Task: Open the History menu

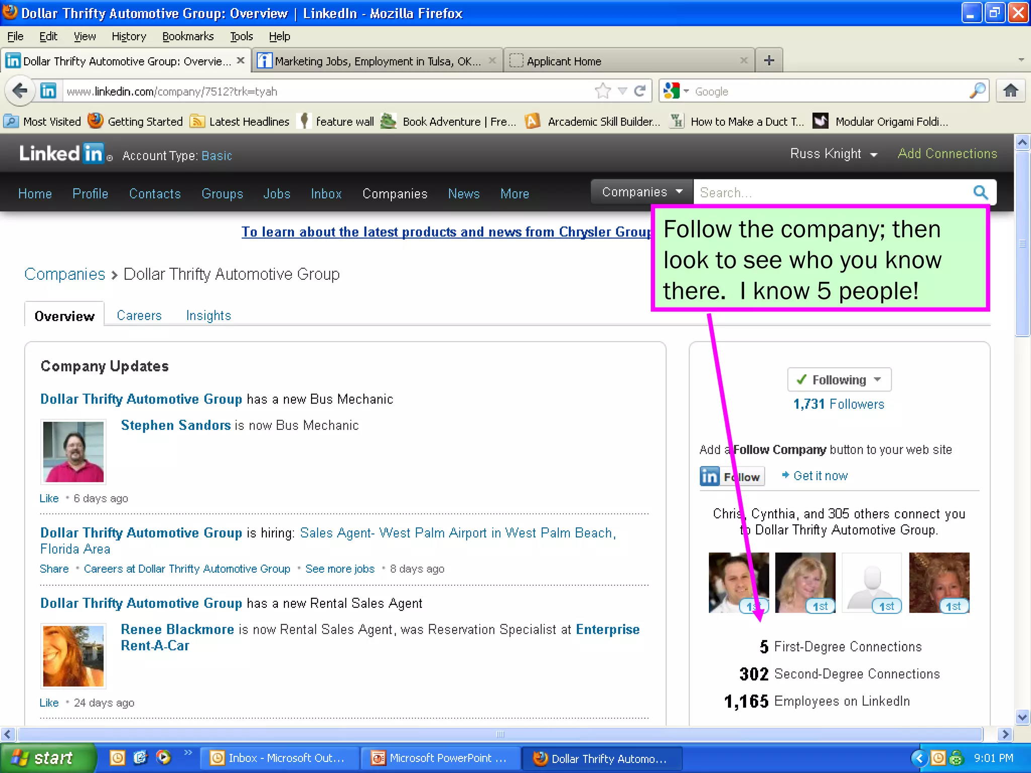Action: [x=129, y=36]
